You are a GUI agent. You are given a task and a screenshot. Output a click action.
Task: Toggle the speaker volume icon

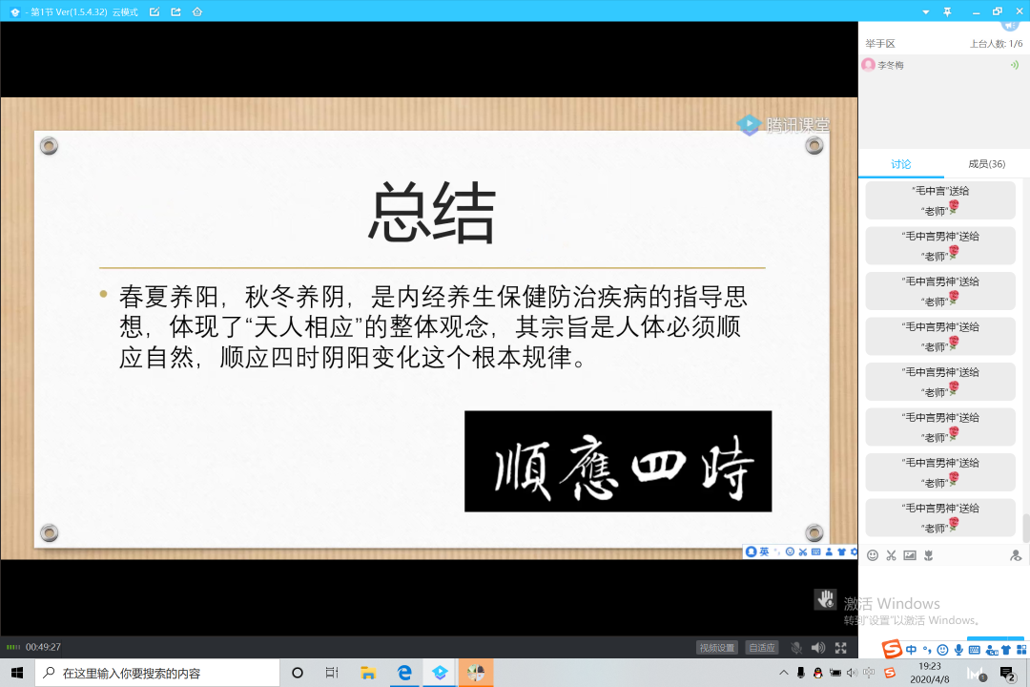817,648
